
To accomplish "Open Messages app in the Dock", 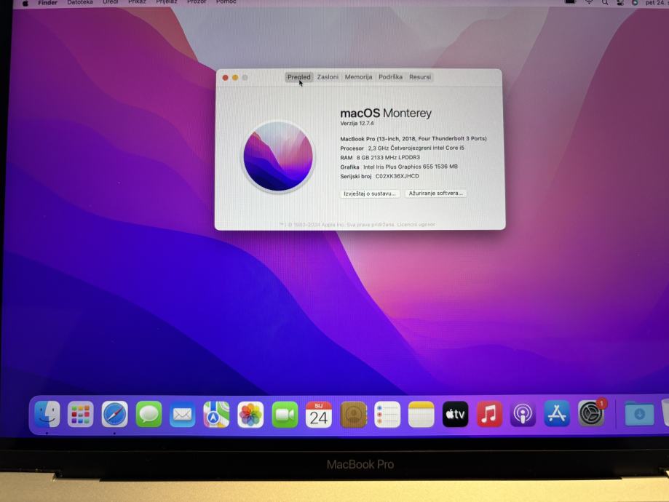I will point(149,414).
